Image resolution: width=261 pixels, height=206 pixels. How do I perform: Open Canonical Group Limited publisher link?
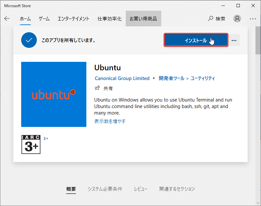pyautogui.click(x=122, y=78)
